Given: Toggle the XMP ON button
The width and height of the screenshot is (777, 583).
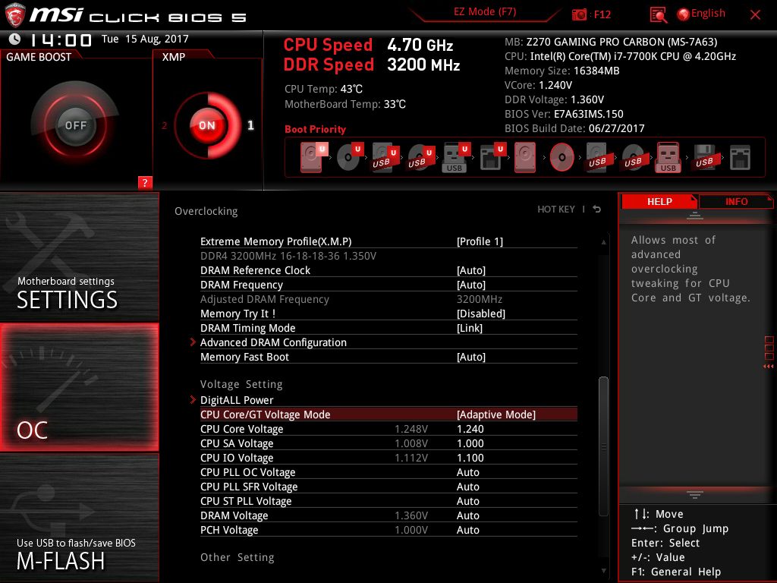Looking at the screenshot, I should pos(207,125).
